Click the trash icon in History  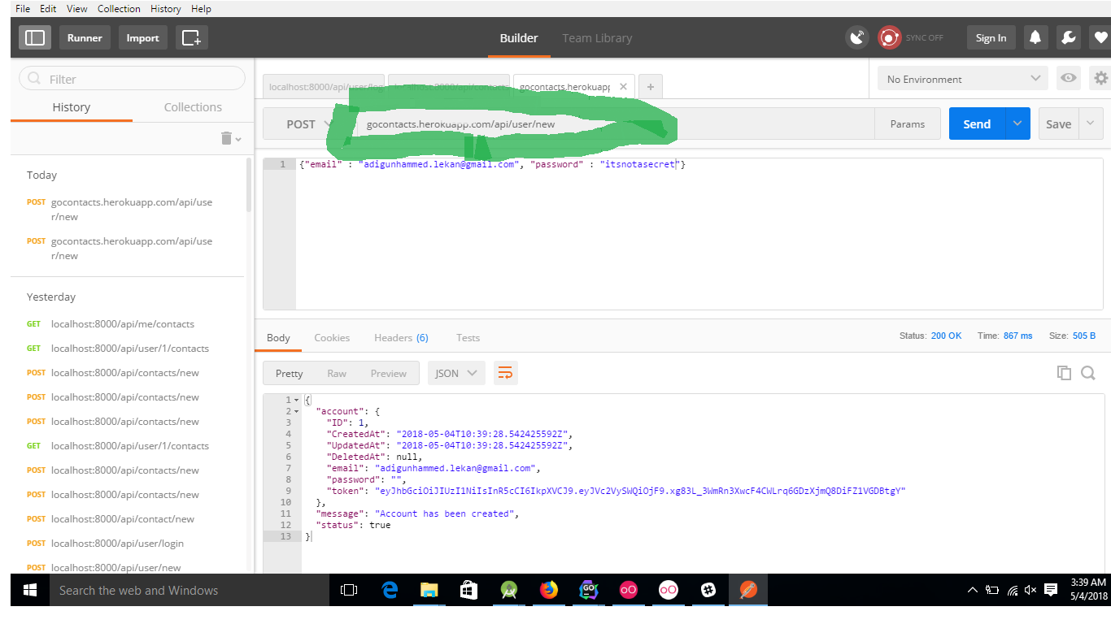[227, 138]
